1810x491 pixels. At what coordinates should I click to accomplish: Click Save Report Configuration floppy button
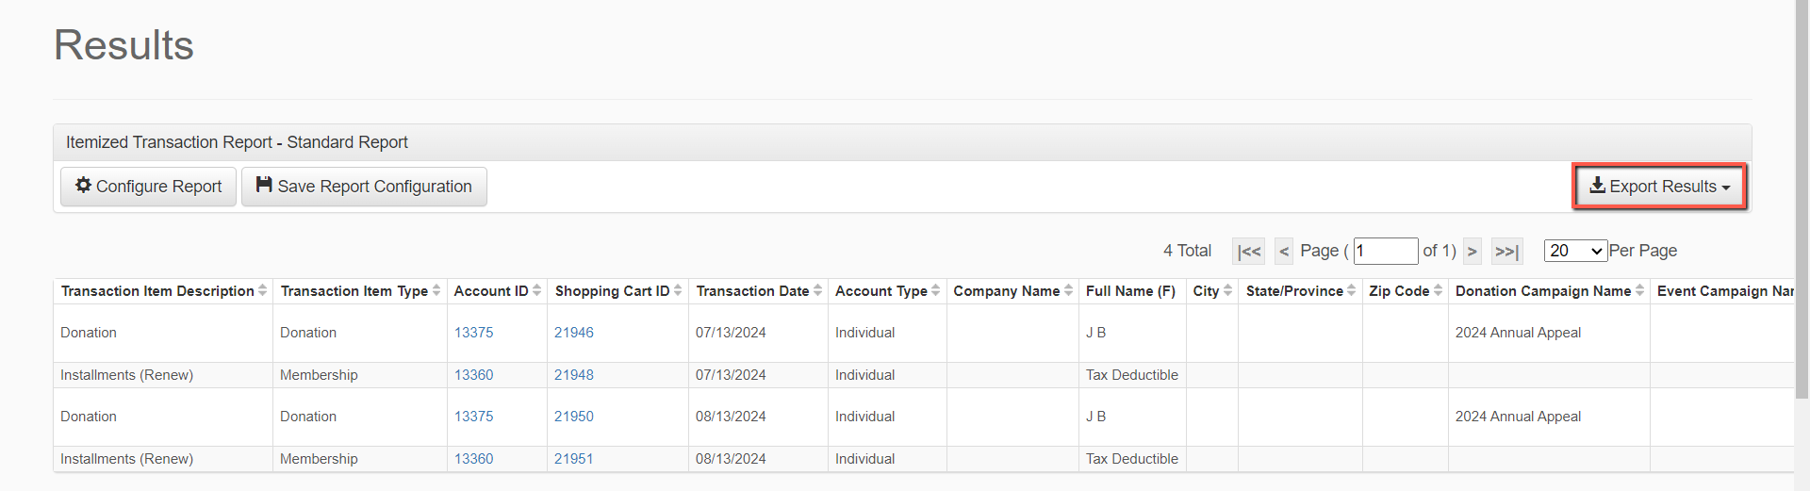364,187
